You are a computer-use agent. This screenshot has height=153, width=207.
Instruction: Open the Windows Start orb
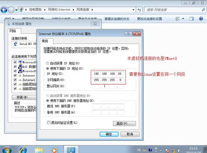point(7,150)
